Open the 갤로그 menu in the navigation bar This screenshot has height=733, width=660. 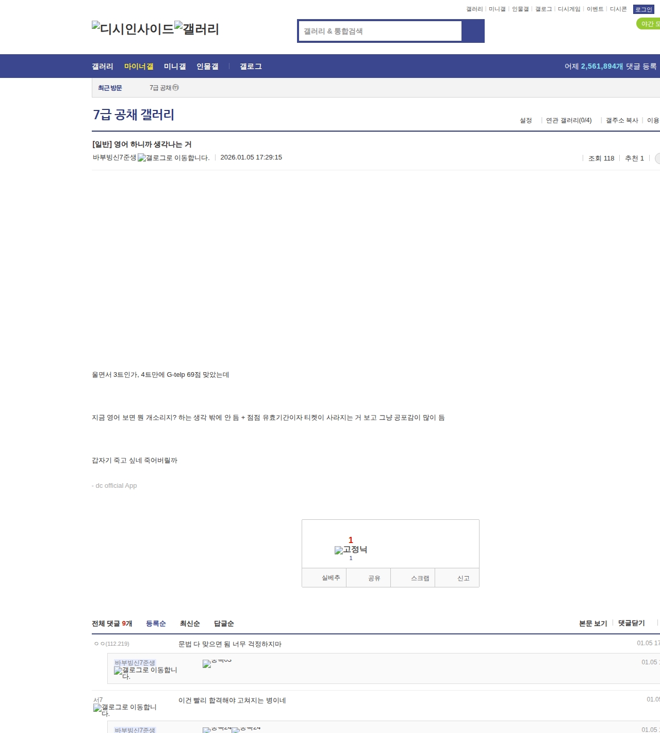[251, 67]
